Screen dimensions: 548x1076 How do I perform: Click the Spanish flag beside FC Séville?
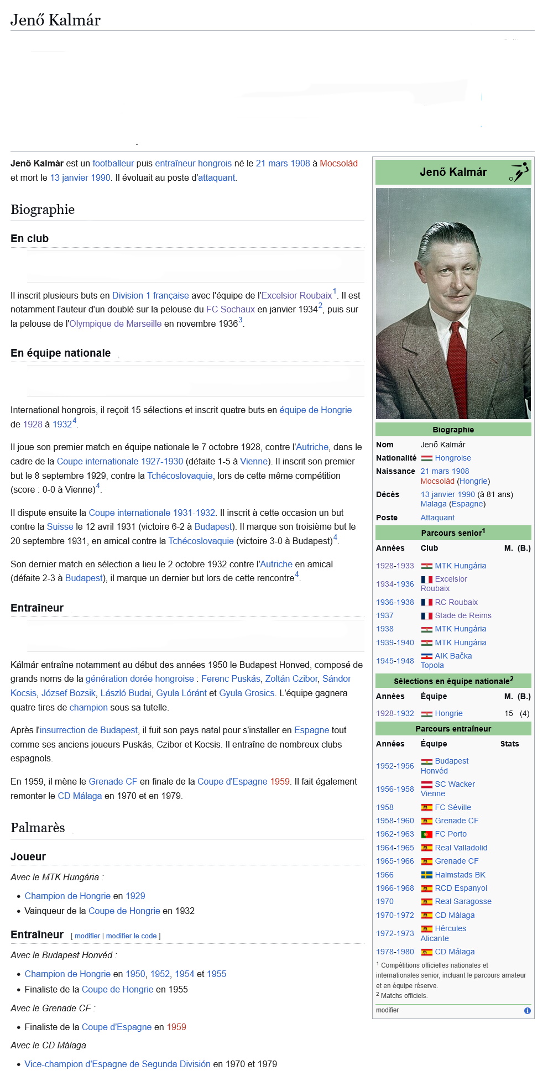[426, 807]
